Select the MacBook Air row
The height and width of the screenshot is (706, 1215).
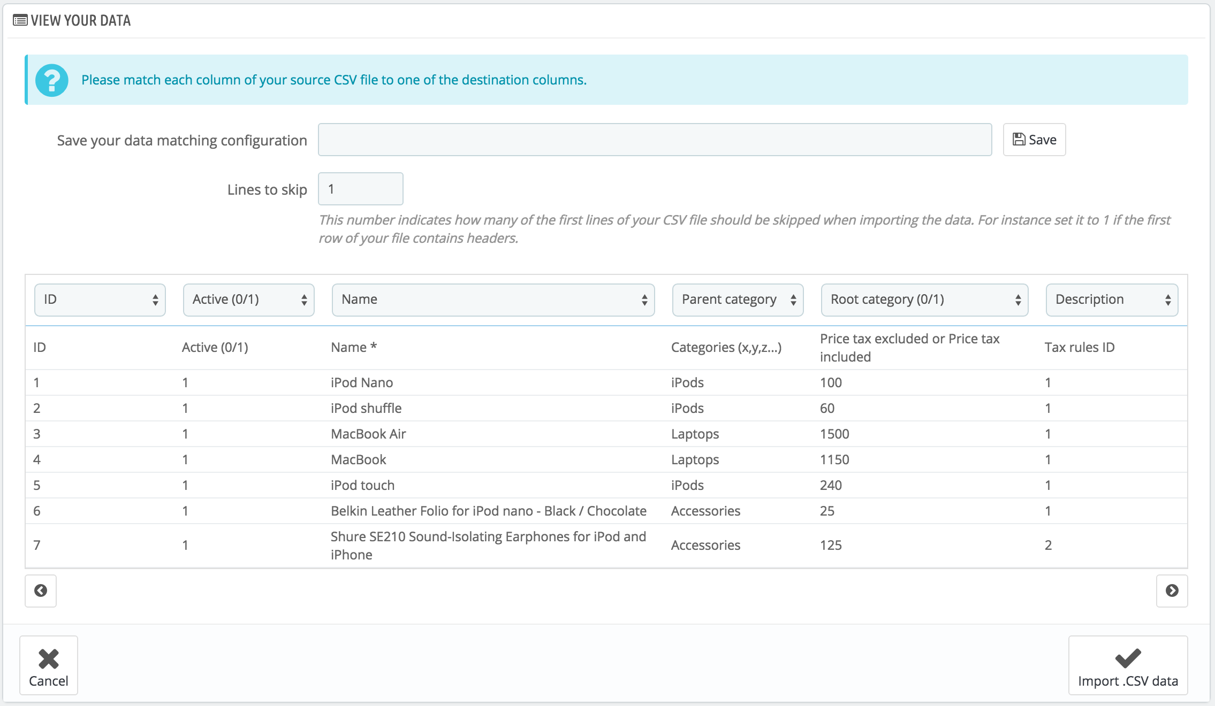point(368,434)
